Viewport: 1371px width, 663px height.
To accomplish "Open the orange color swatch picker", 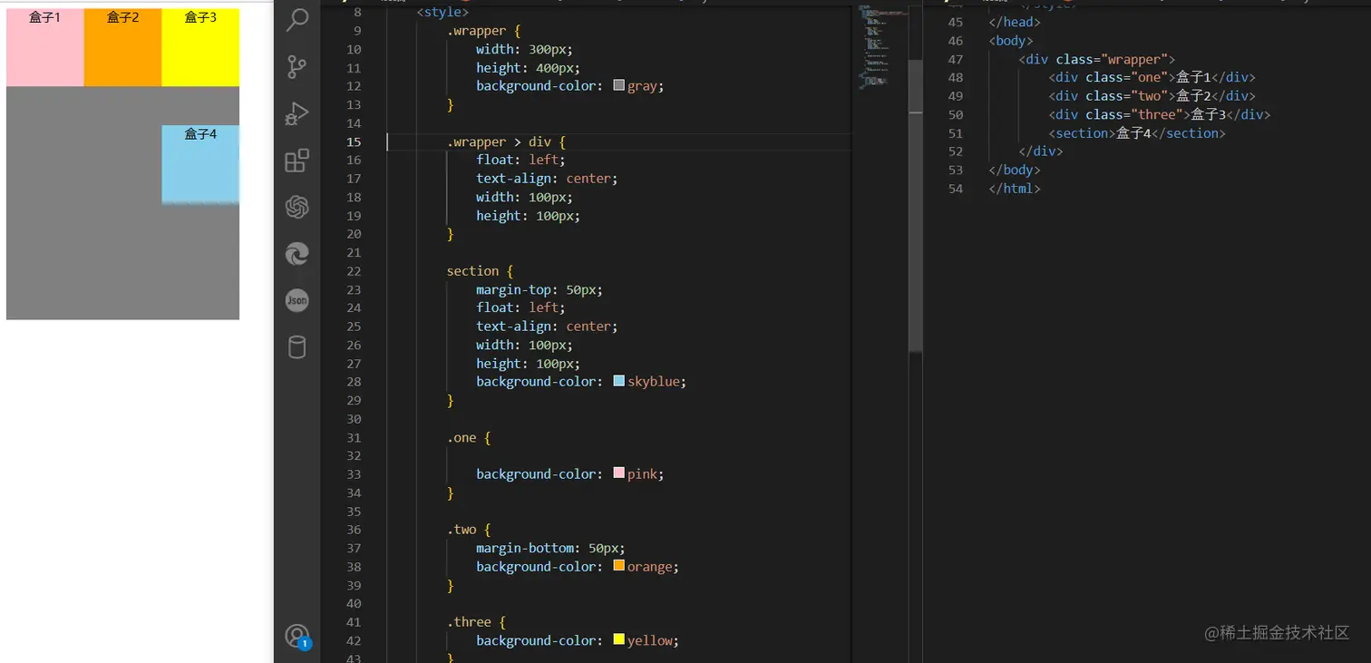I will click(619, 566).
